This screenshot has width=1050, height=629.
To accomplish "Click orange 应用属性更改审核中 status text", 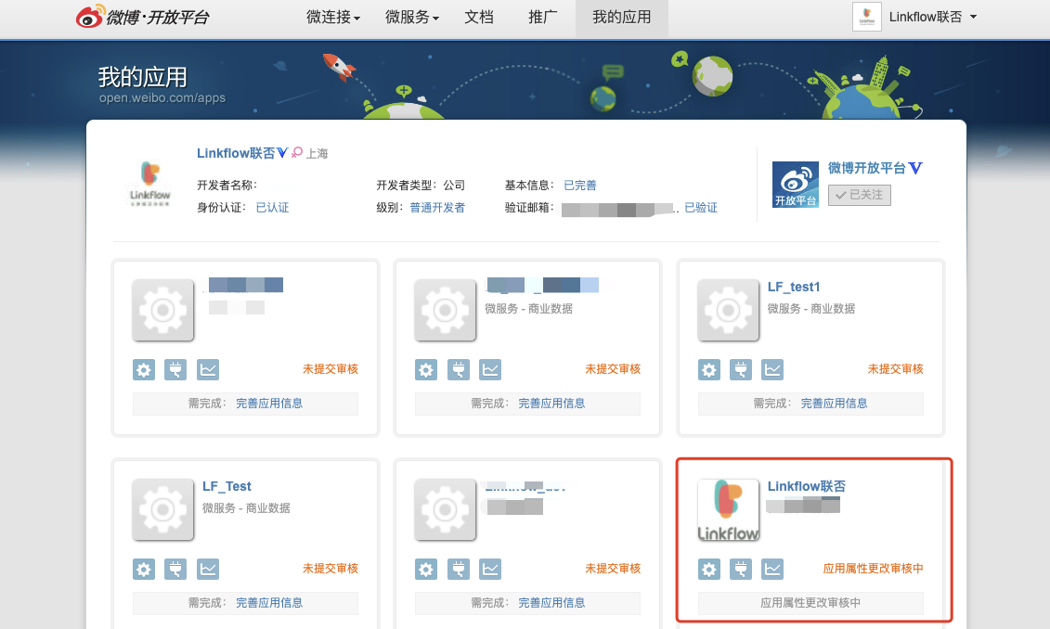I will [x=873, y=568].
